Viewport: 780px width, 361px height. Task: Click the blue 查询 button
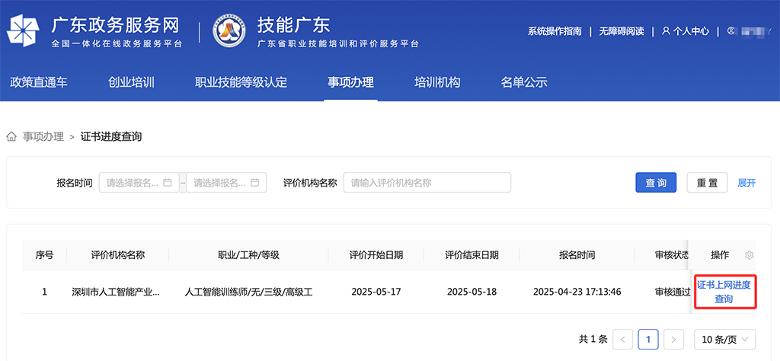point(656,183)
